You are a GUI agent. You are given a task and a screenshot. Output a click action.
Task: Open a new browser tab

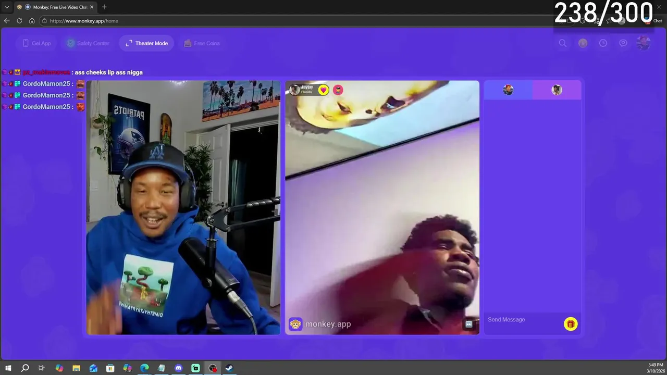[104, 7]
